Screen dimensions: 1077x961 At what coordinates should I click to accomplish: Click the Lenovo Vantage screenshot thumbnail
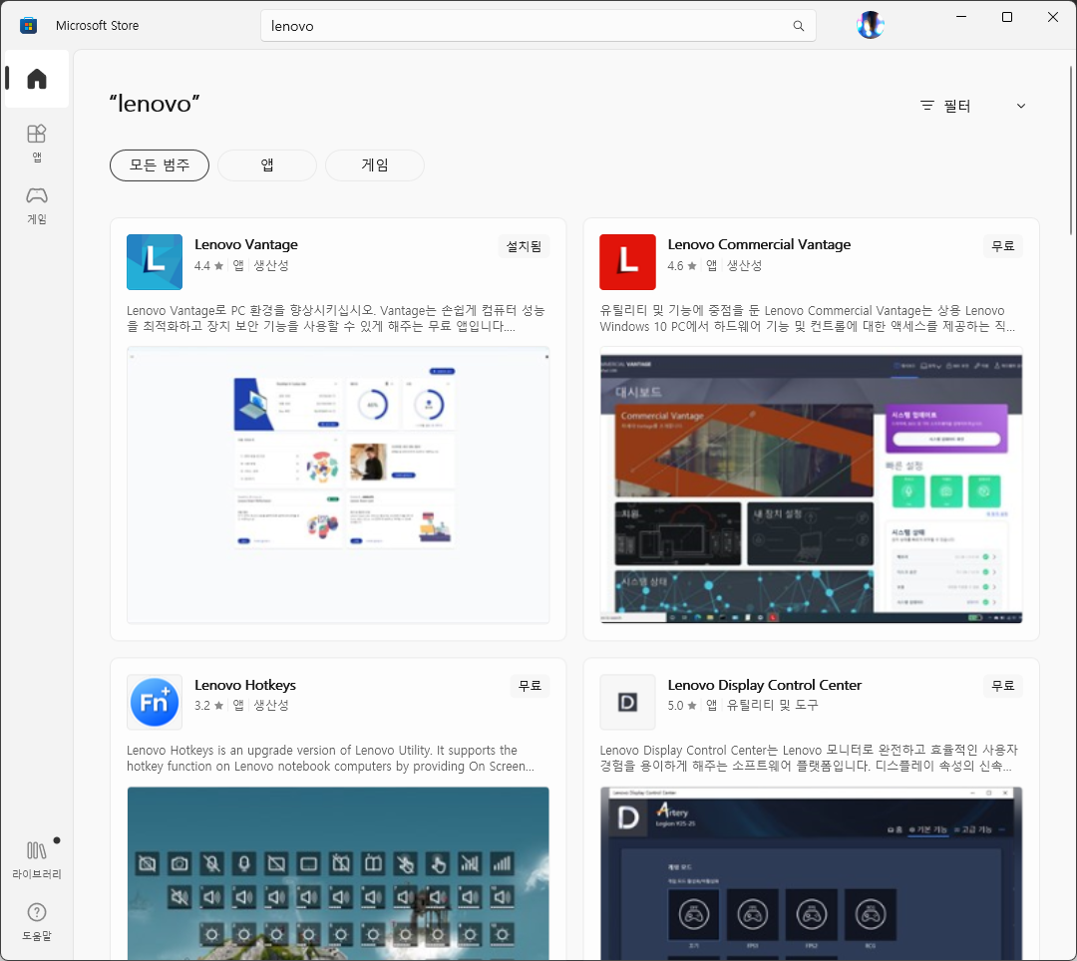pos(338,485)
